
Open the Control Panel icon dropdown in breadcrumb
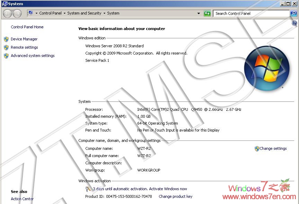click(x=31, y=13)
